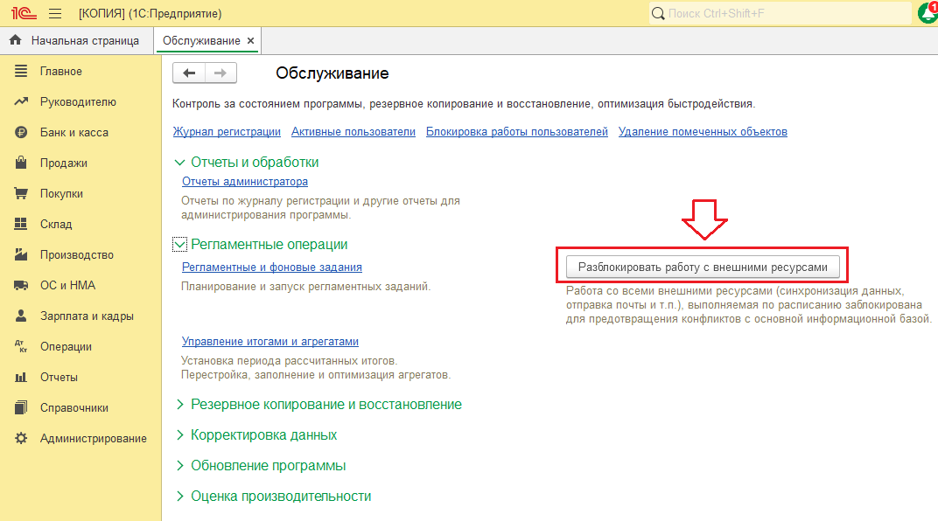Switch to the Начальная страница tab

[77, 40]
